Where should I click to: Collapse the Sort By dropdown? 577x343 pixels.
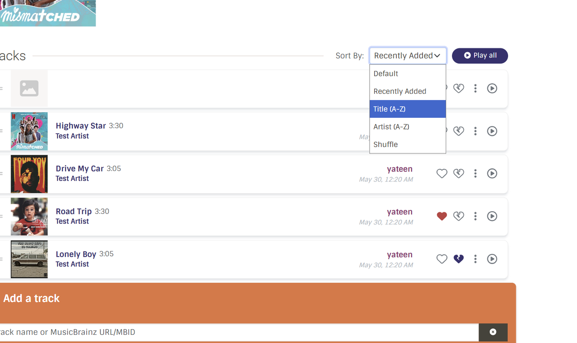408,56
